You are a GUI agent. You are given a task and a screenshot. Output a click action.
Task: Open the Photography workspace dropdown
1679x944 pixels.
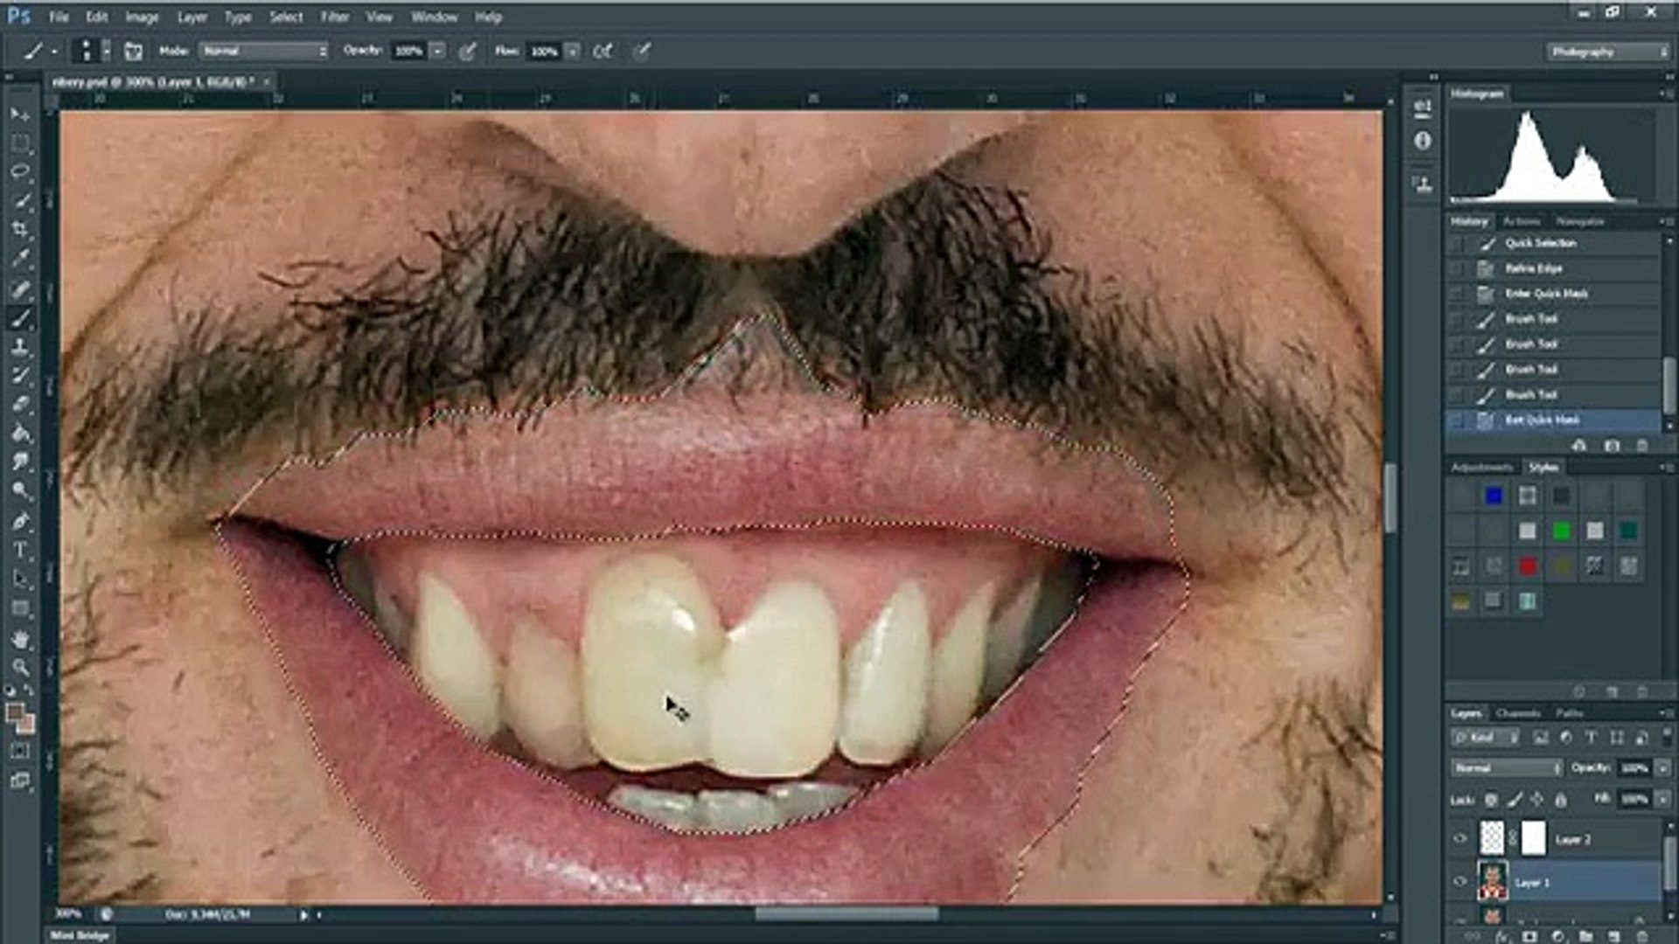(1607, 52)
